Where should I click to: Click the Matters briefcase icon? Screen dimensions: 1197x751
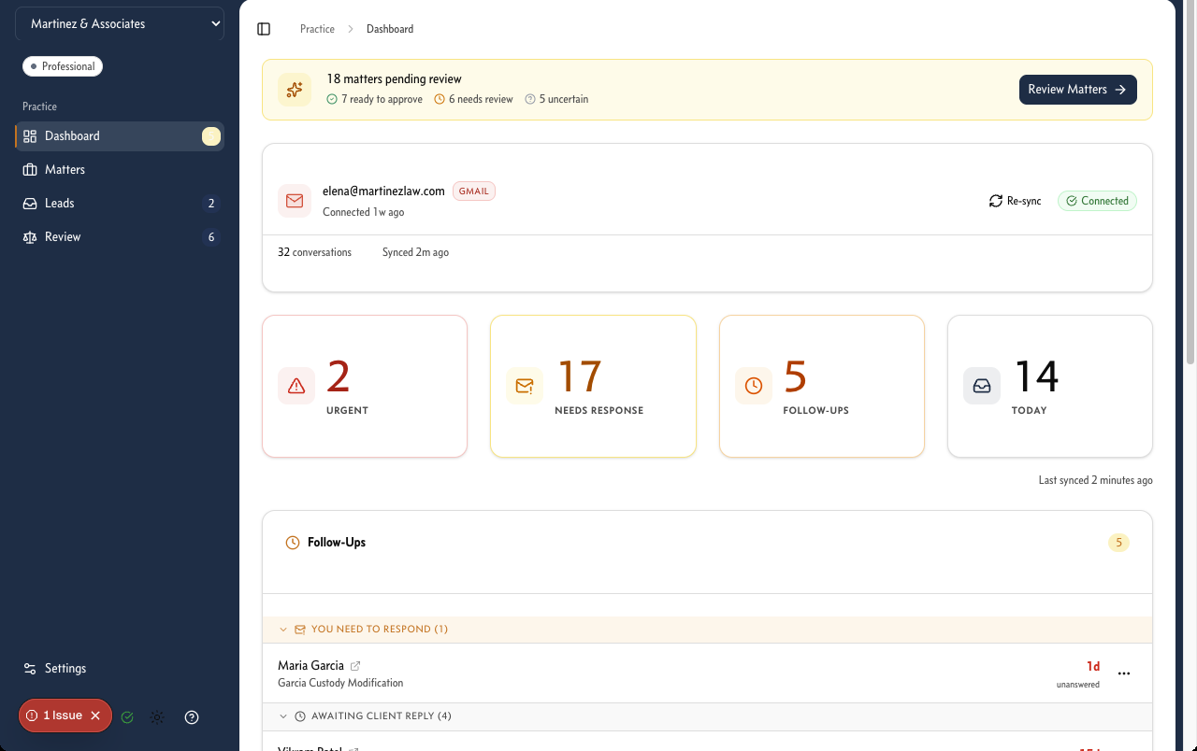(x=30, y=169)
